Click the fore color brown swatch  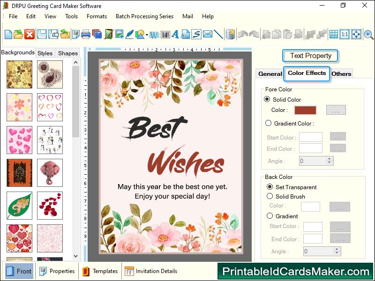(x=305, y=110)
